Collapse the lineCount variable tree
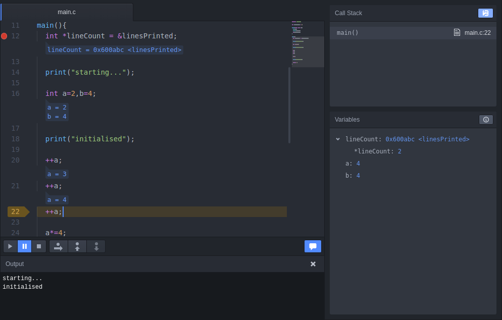The width and height of the screenshot is (502, 320). tap(338, 139)
